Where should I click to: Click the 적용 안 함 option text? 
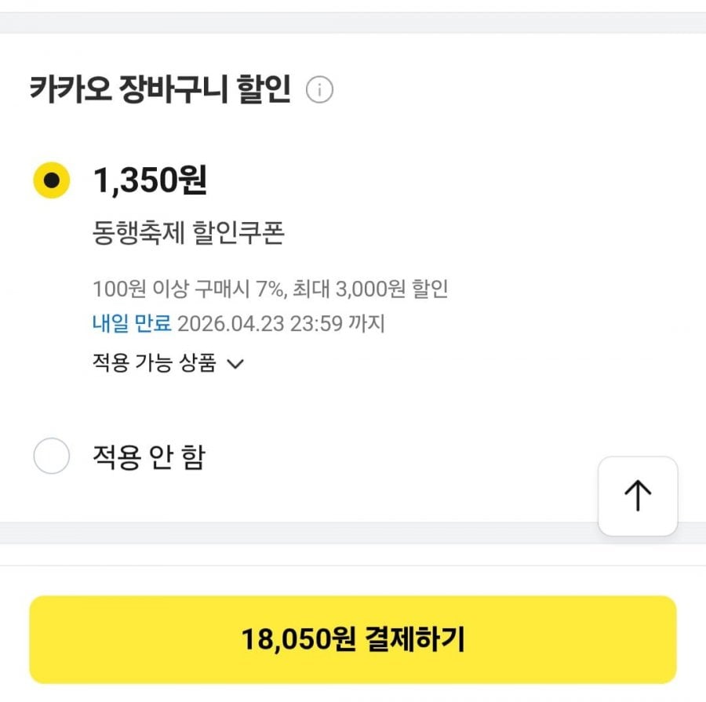pyautogui.click(x=148, y=456)
